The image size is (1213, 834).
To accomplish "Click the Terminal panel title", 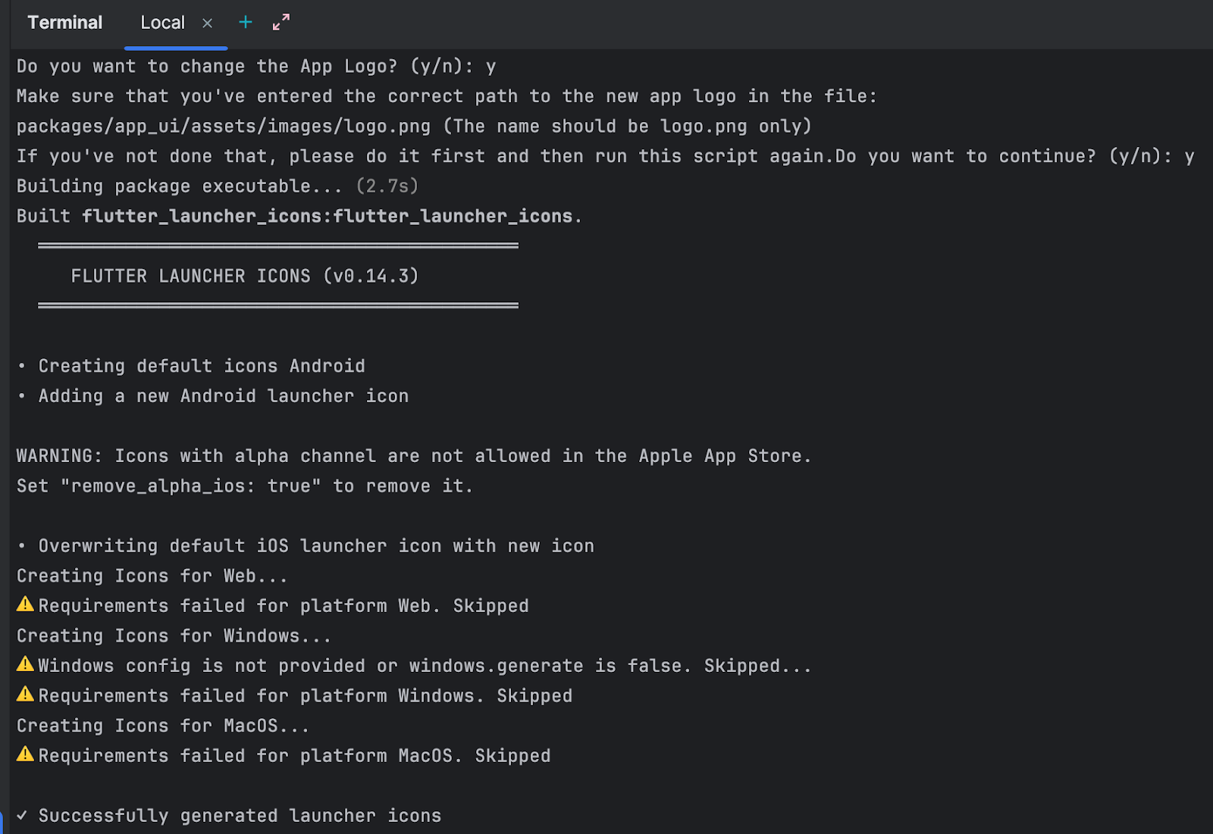I will coord(64,23).
